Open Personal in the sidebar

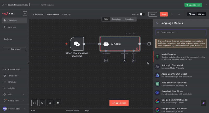tap(14, 27)
